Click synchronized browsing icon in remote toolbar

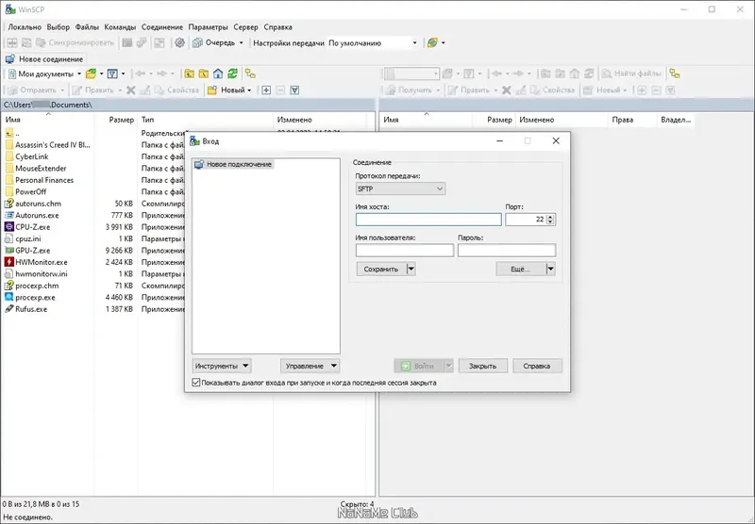point(675,74)
